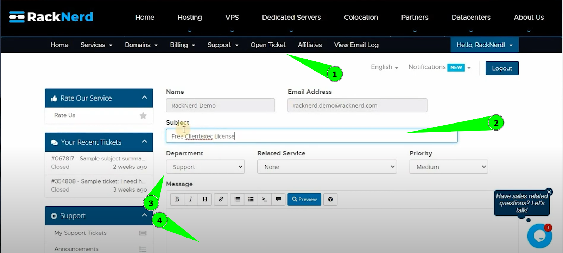563x253 pixels.
Task: Open the Partners menu
Action: [x=415, y=18]
